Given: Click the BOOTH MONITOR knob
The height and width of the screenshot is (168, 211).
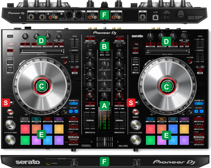Looking at the screenshot, I should 105,74.
